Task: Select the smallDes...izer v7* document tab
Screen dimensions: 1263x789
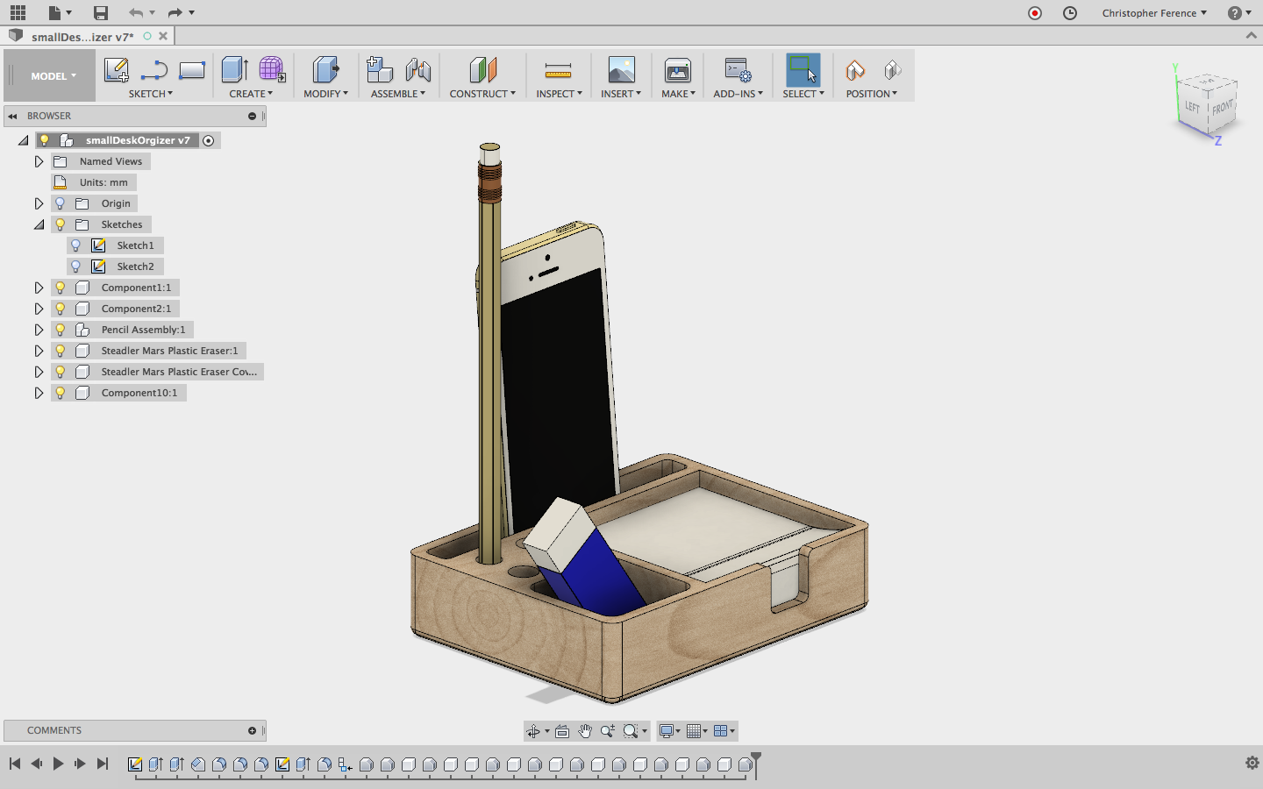Action: click(82, 37)
